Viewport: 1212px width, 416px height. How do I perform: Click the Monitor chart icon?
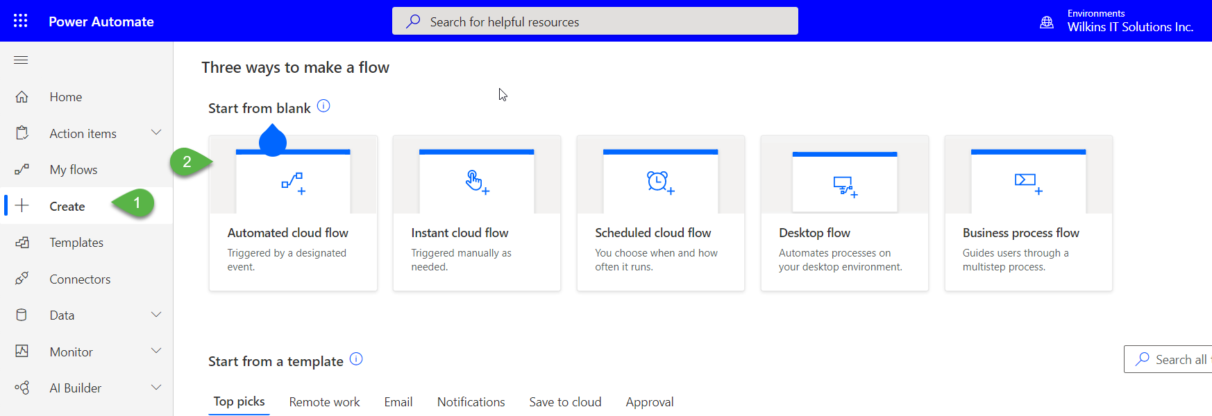(22, 352)
